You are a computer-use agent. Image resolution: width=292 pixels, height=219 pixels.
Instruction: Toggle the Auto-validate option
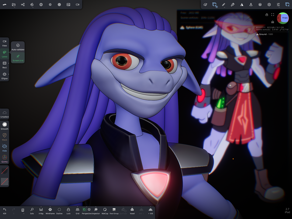click(18, 47)
